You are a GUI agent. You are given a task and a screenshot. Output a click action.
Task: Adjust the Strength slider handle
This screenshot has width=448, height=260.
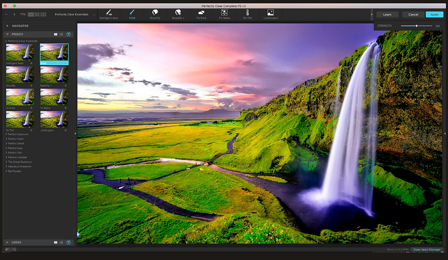pos(417,26)
